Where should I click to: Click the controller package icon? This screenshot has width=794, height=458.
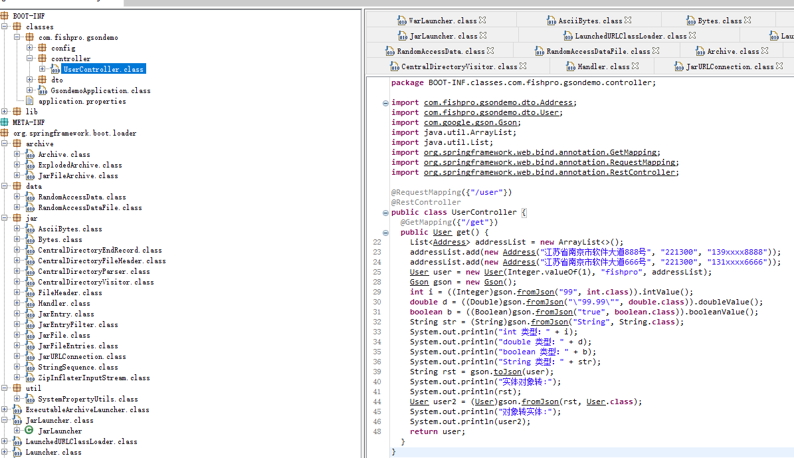[43, 58]
